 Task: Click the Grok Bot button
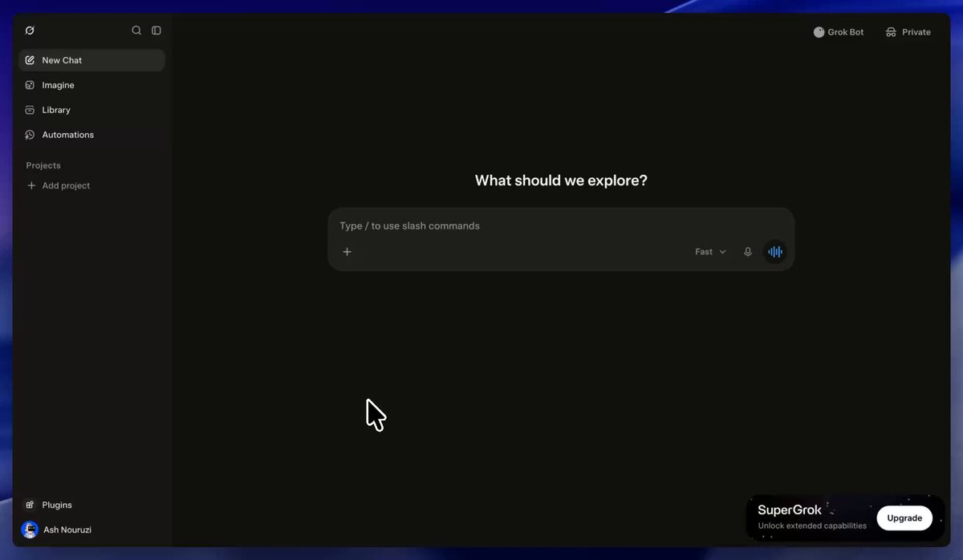(839, 32)
